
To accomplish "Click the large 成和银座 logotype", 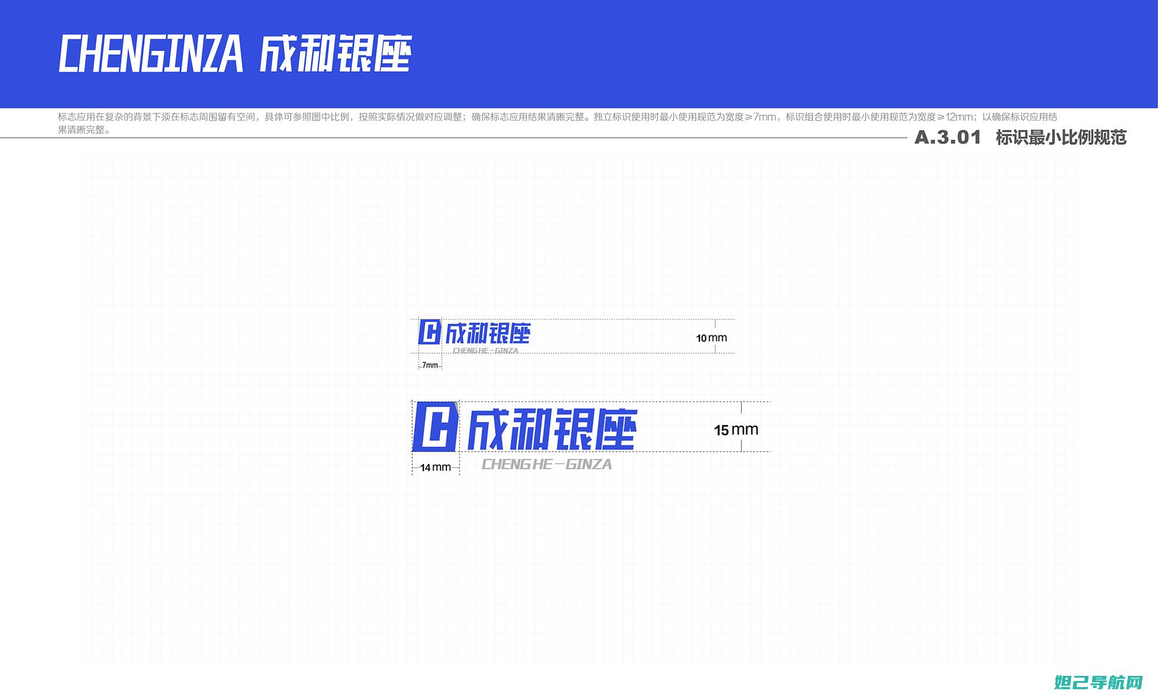I will pos(552,429).
